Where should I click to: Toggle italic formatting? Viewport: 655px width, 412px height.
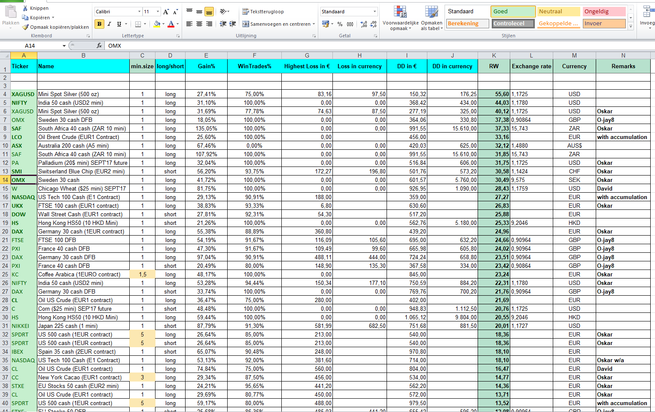[x=109, y=24]
